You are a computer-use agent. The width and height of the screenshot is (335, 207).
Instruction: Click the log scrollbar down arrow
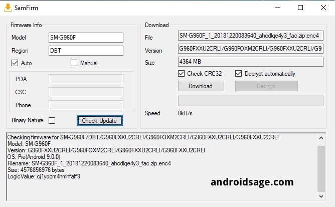pos(321,196)
